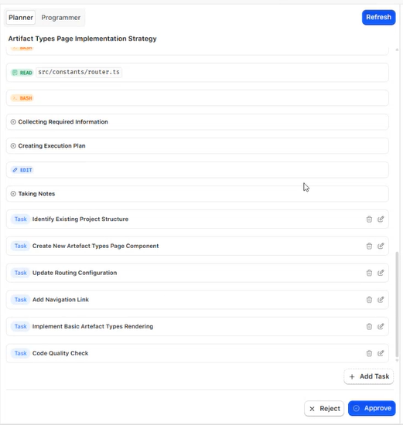403x425 pixels.
Task: Add a new task to the plan
Action: [369, 376]
